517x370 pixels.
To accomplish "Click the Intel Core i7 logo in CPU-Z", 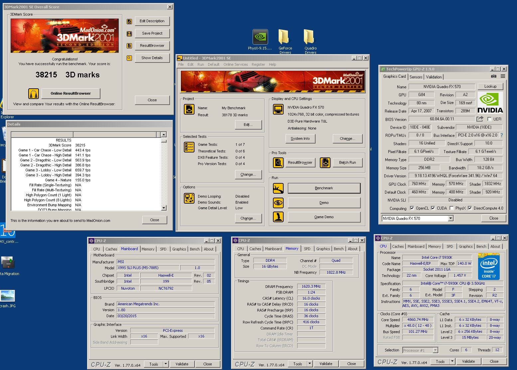I will click(x=489, y=266).
